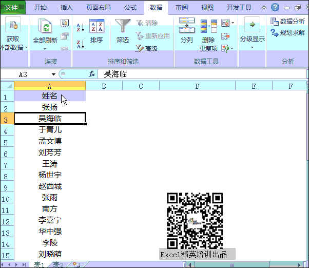The width and height of the screenshot is (309, 268).
Task: Switch to the Formulas (公式) tab
Action: tap(130, 8)
